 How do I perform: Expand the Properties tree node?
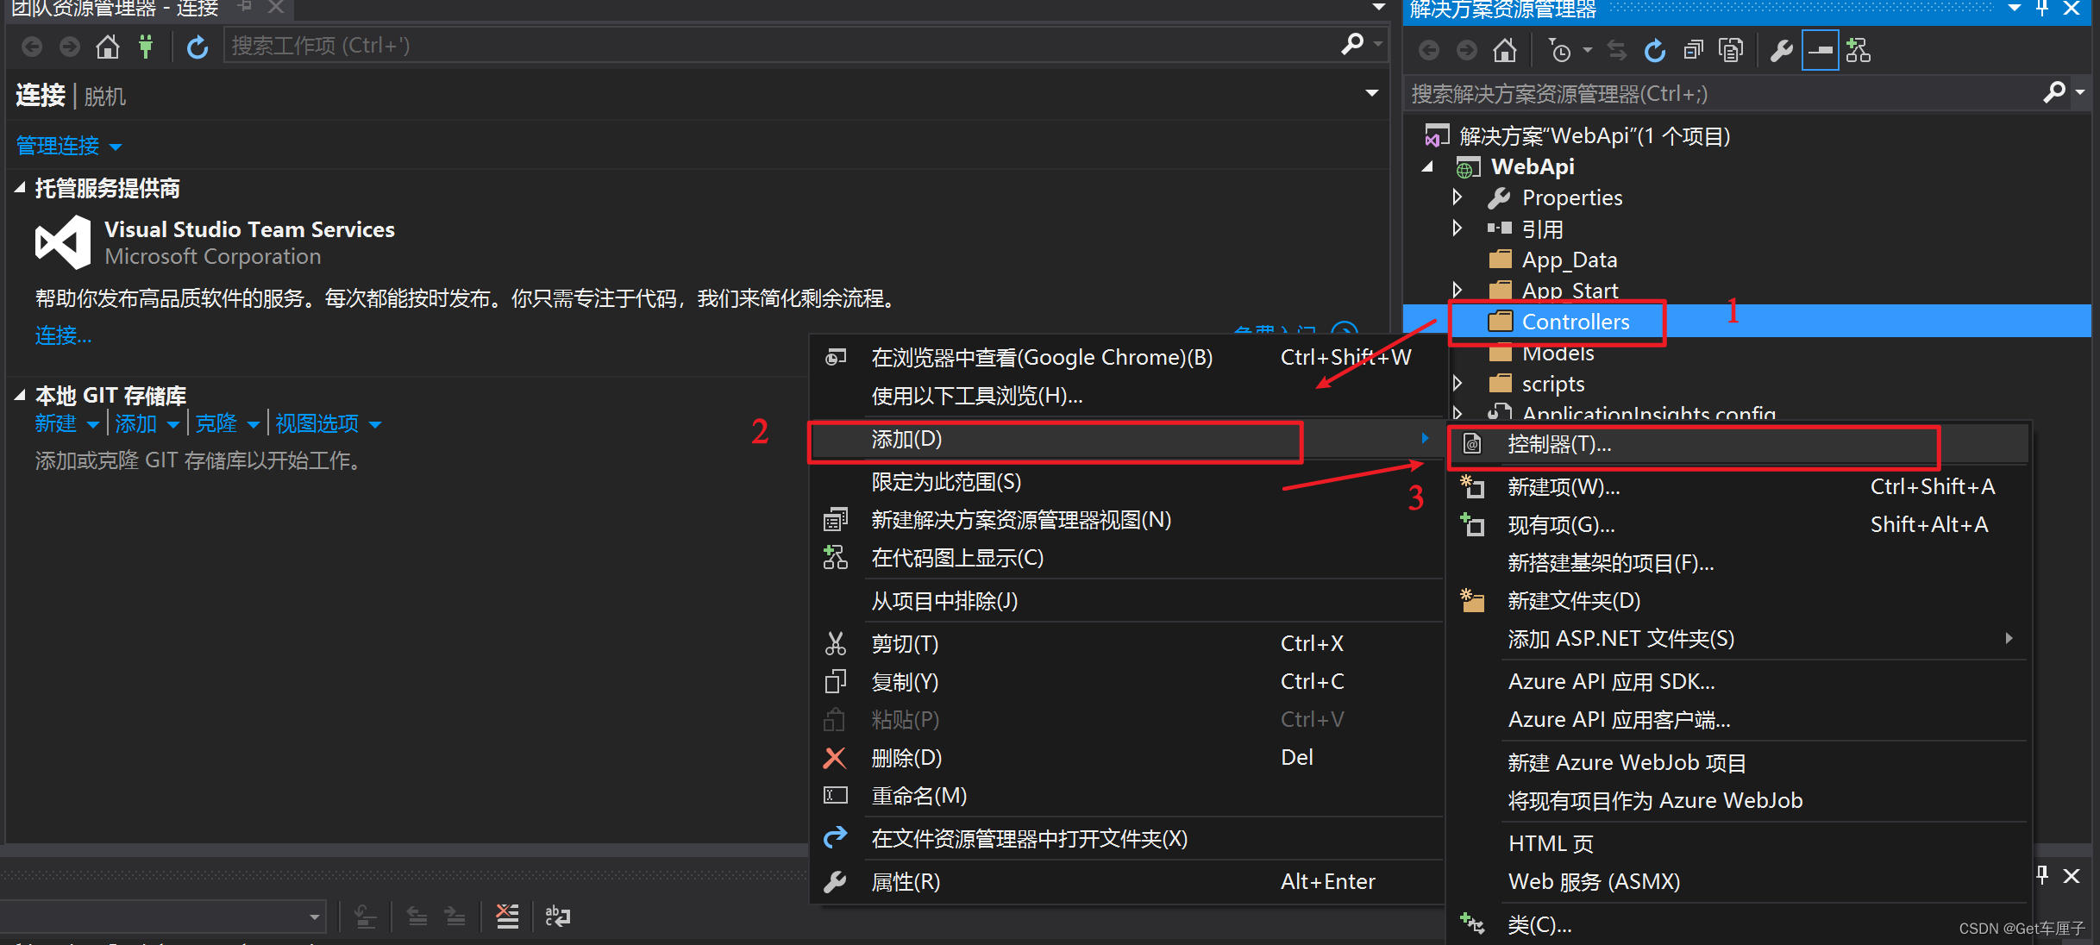point(1457,197)
